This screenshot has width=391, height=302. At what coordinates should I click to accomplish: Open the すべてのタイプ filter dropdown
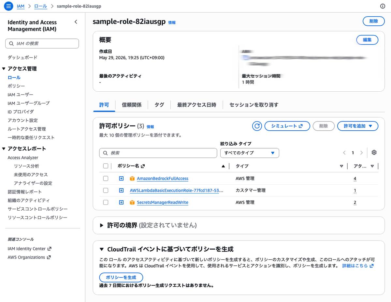point(250,153)
